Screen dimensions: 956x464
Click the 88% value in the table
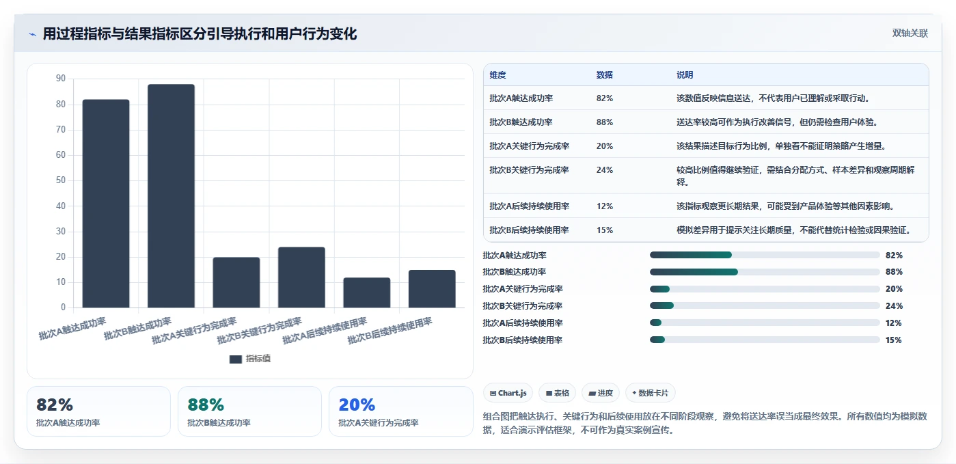click(605, 122)
